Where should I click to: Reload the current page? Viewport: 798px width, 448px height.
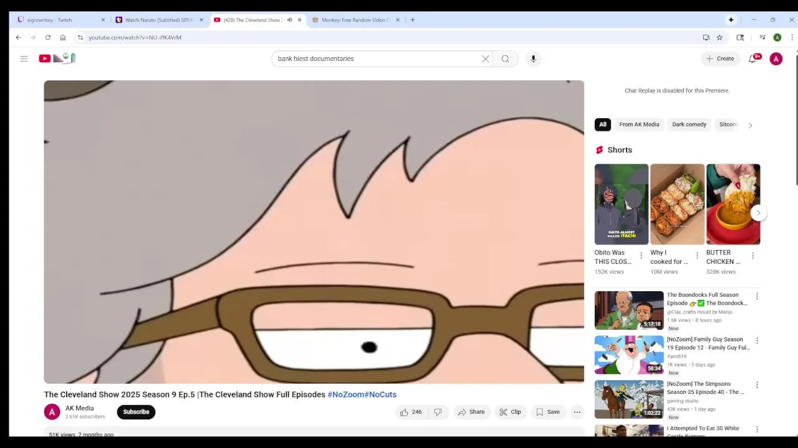[x=47, y=37]
